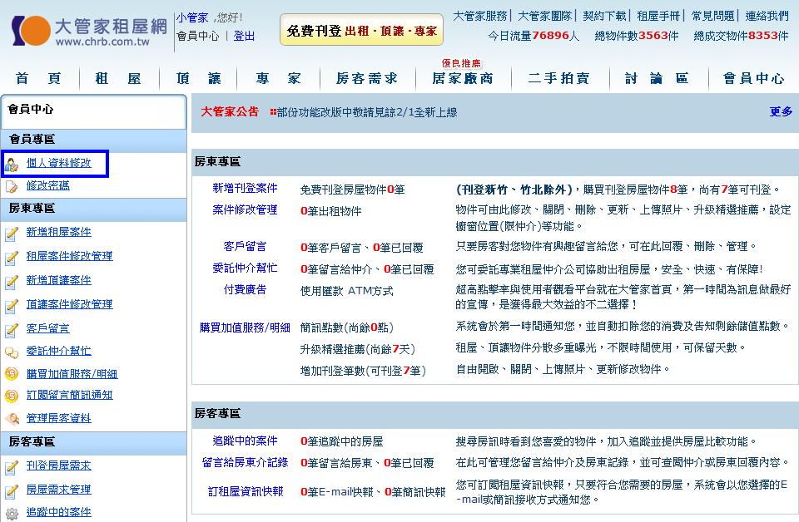
Task: Click the notepad icon beside sidebar 客戶留言
Action: pyautogui.click(x=12, y=330)
